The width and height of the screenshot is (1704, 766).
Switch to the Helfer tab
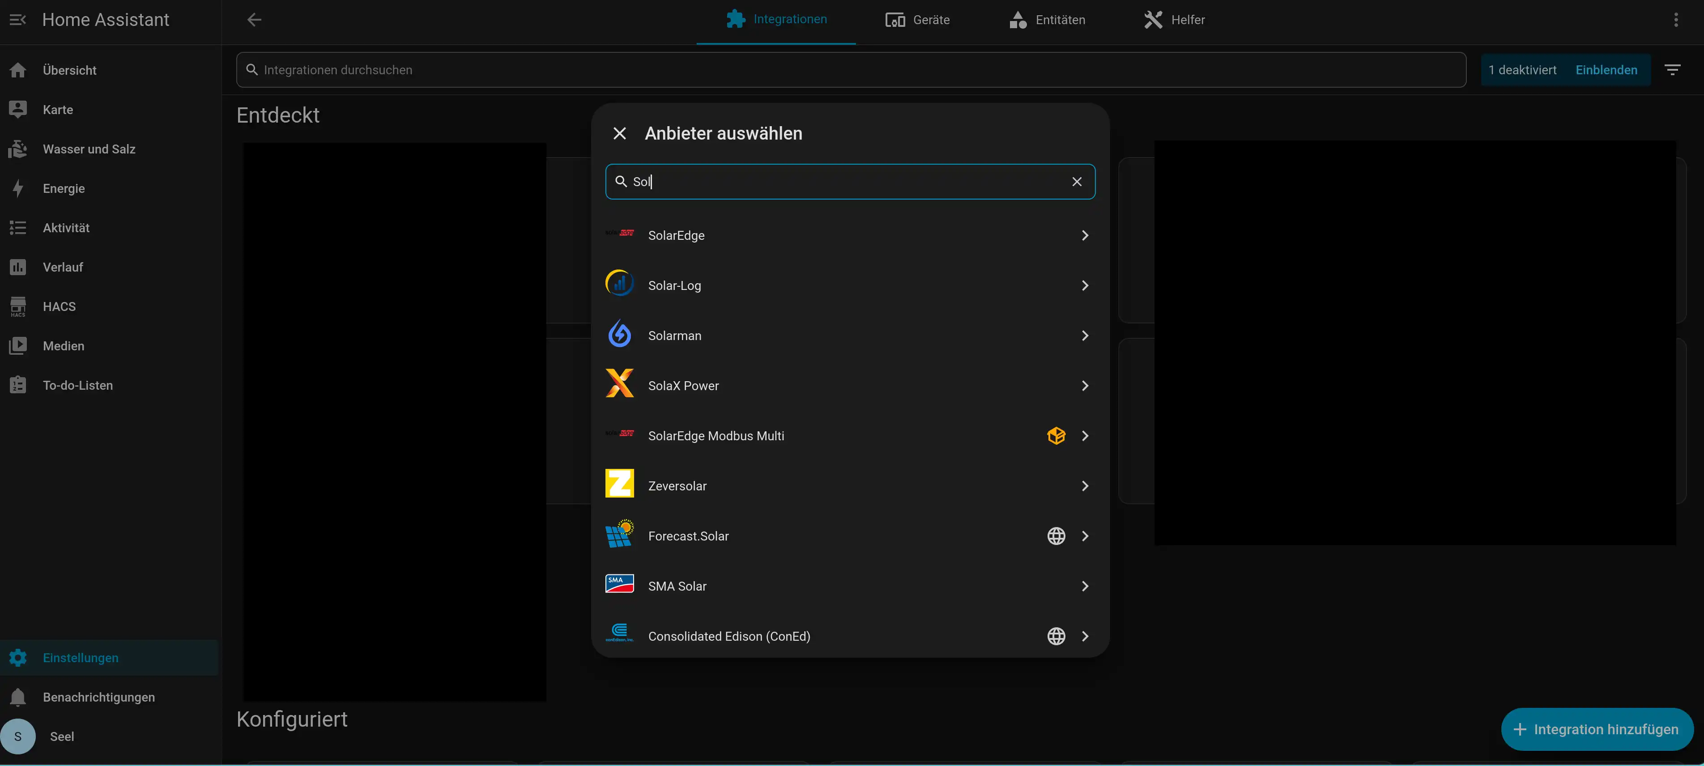(1174, 20)
